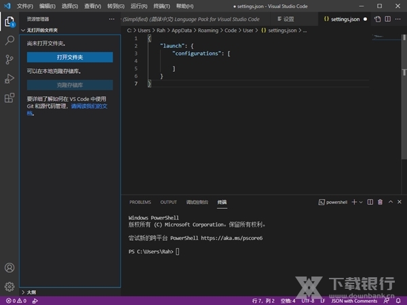Click the VS Code logo icon
The width and height of the screenshot is (407, 305).
click(x=7, y=5)
